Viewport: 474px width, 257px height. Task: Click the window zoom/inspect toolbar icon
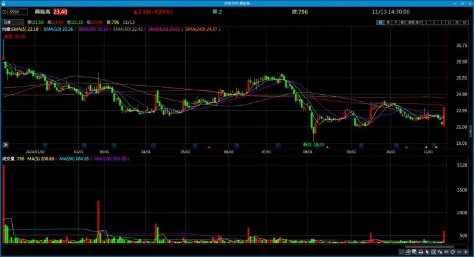(414, 252)
